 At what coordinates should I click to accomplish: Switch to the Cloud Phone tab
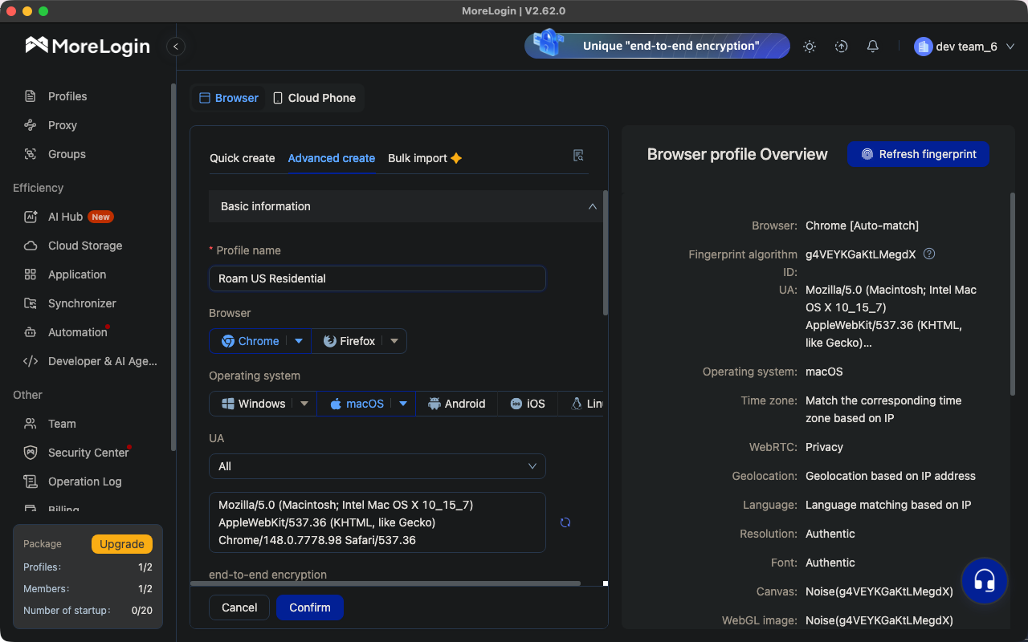pyautogui.click(x=314, y=98)
